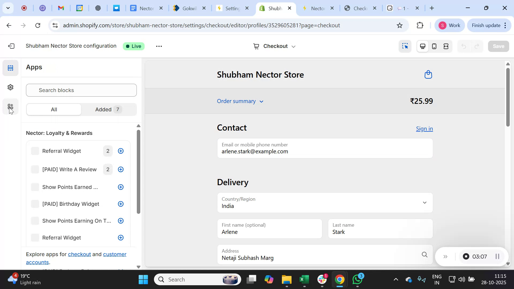514x289 pixels.
Task: Enable the Referral Widget checkbox
Action: [x=35, y=151]
